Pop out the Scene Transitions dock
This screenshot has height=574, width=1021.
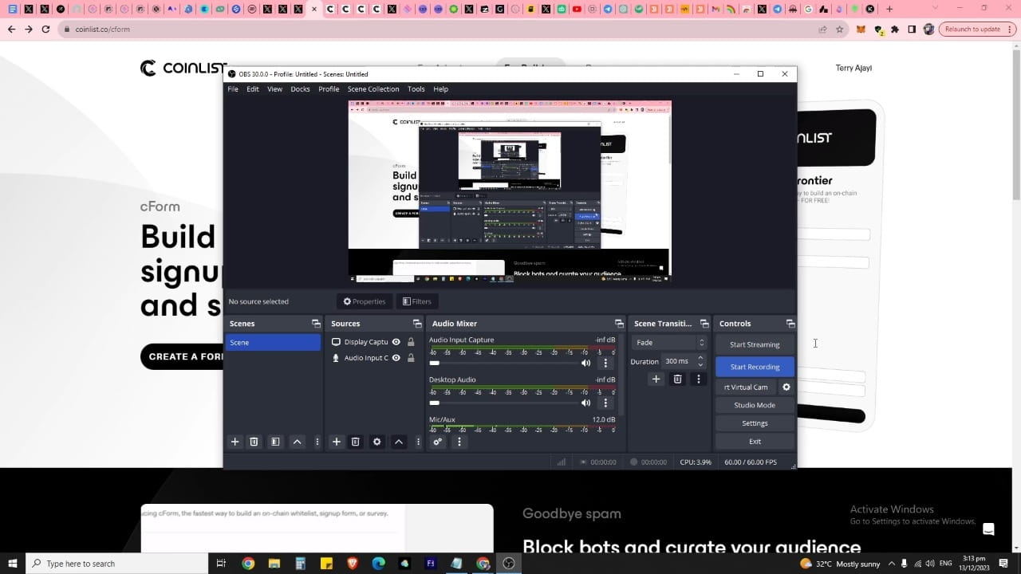(704, 324)
